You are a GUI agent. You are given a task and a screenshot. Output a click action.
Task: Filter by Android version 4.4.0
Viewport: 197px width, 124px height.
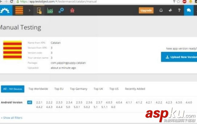pyautogui.click(x=189, y=102)
